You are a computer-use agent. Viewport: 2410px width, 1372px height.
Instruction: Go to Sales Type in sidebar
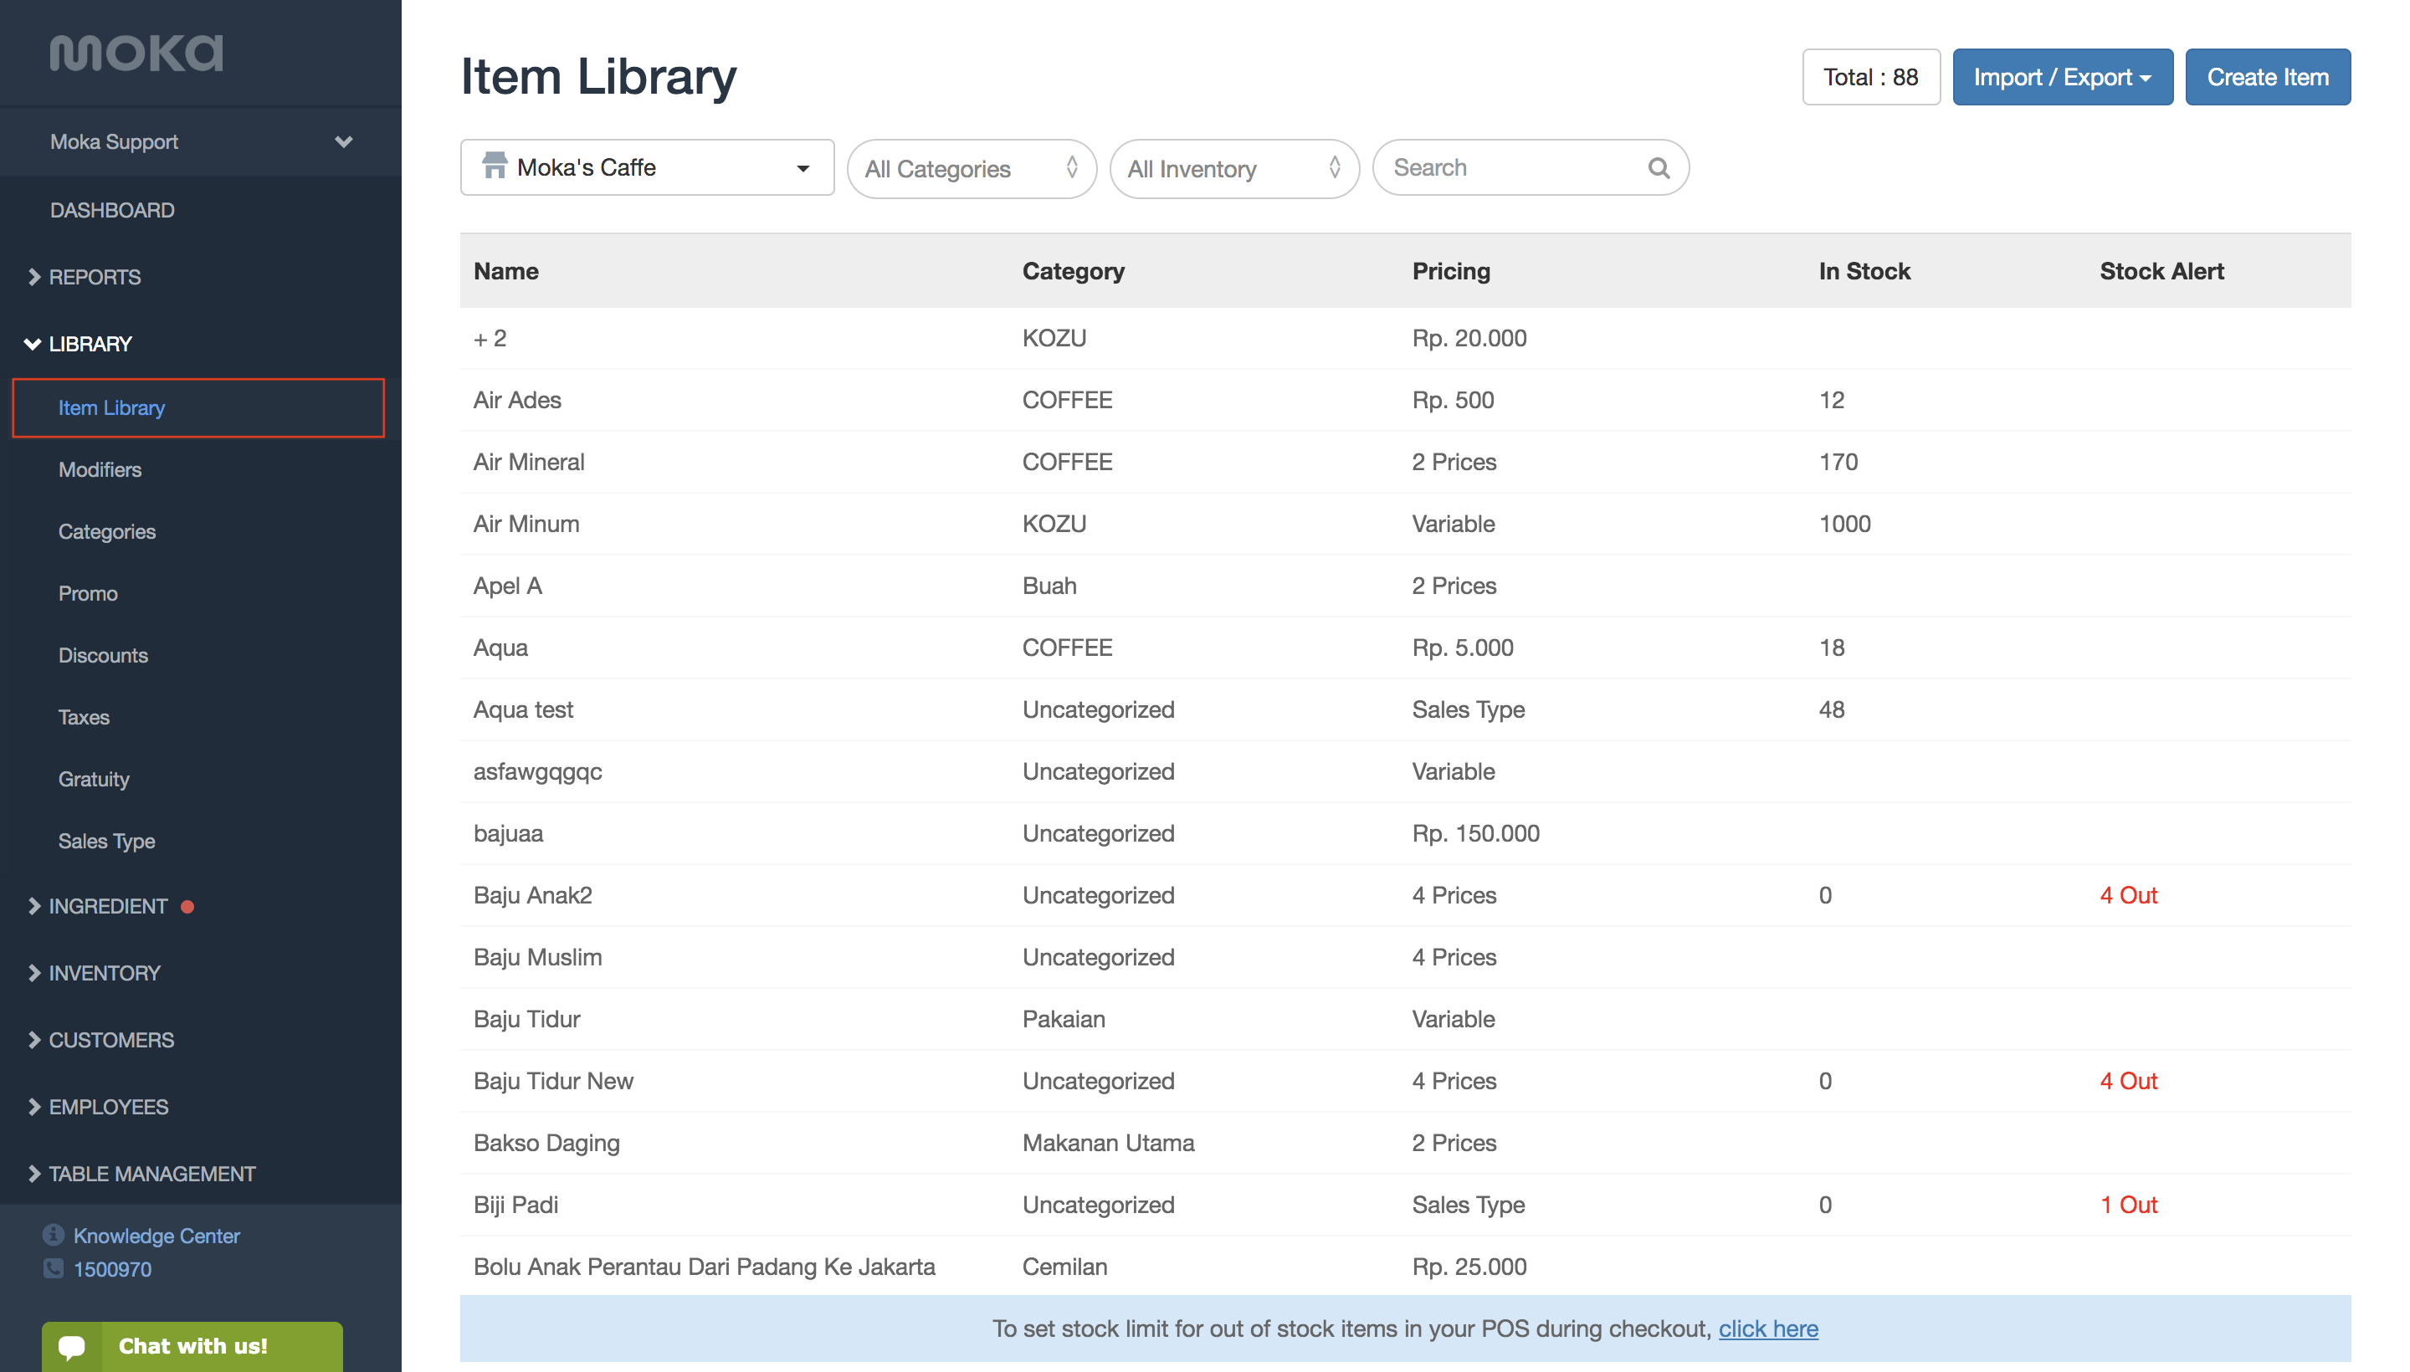106,841
